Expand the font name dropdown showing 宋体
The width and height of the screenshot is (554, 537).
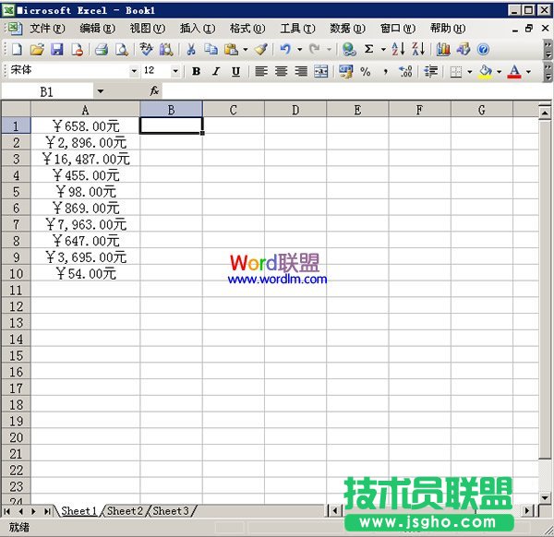134,71
